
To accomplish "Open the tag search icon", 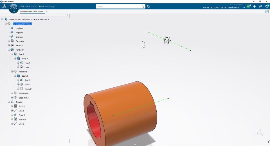I will [148, 6].
